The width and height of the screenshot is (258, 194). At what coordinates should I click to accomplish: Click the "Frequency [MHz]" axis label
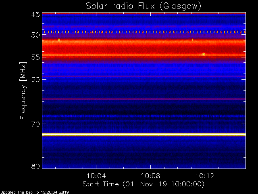click(23, 91)
